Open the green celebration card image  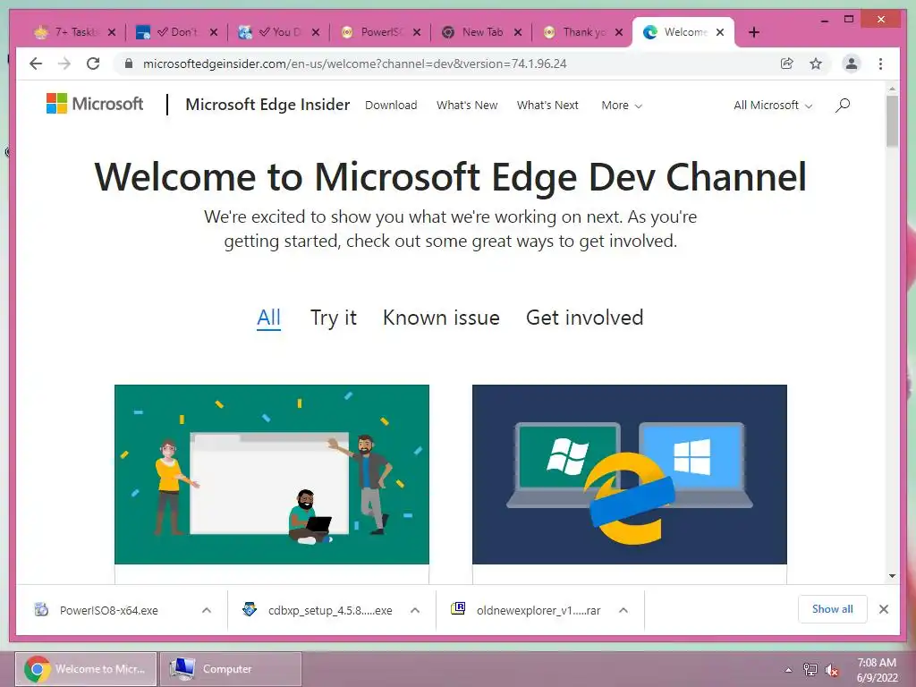click(x=272, y=474)
